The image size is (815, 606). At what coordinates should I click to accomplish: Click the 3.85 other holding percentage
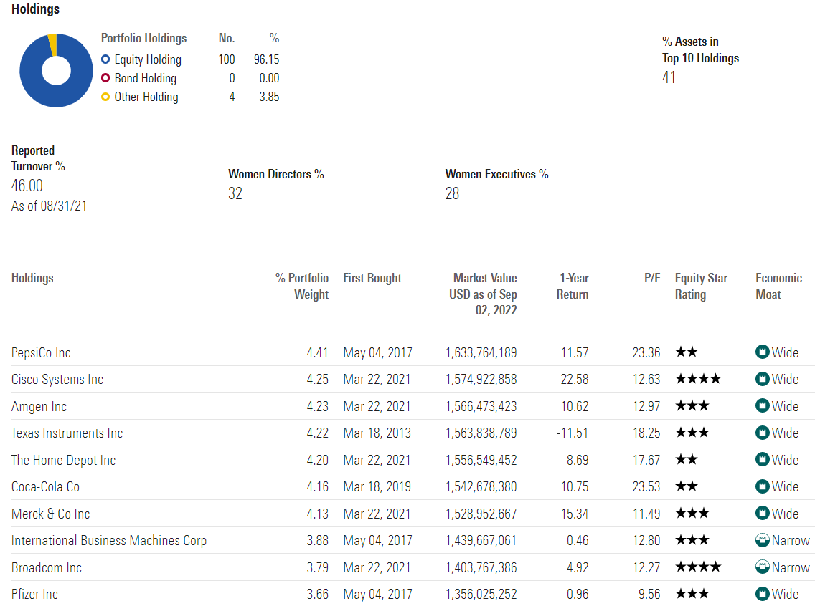pyautogui.click(x=269, y=97)
